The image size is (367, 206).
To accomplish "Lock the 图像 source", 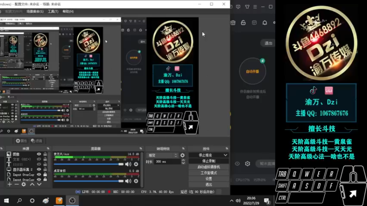I will (x=45, y=154).
